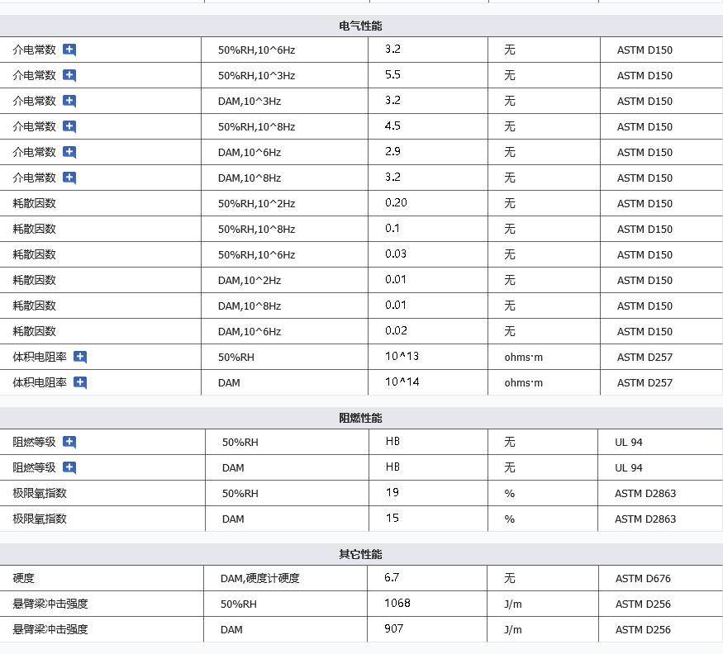This screenshot has width=723, height=654.
Task: Click ASTM D257 in the 体积电阻率 DAM row
Action: (645, 382)
